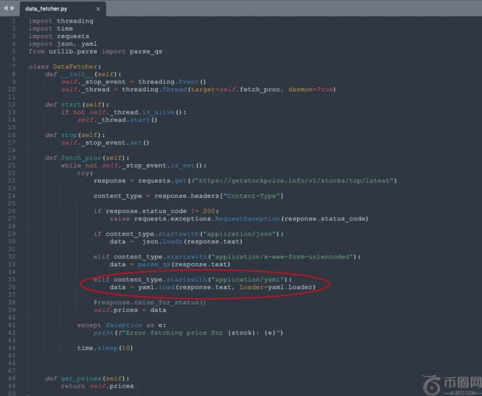The image size is (482, 396).
Task: Click line number 36 in gutter
Action: pyautogui.click(x=11, y=287)
